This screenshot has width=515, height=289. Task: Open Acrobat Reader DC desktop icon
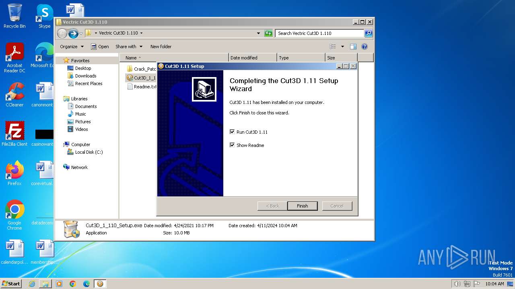pos(14,58)
